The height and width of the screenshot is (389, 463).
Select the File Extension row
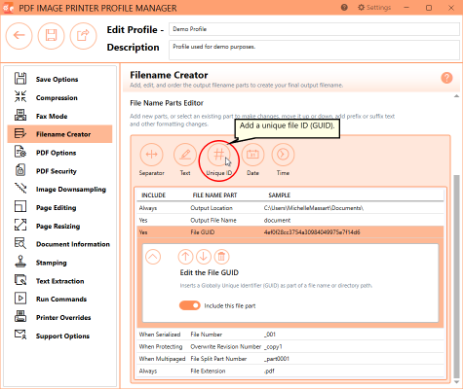click(290, 371)
